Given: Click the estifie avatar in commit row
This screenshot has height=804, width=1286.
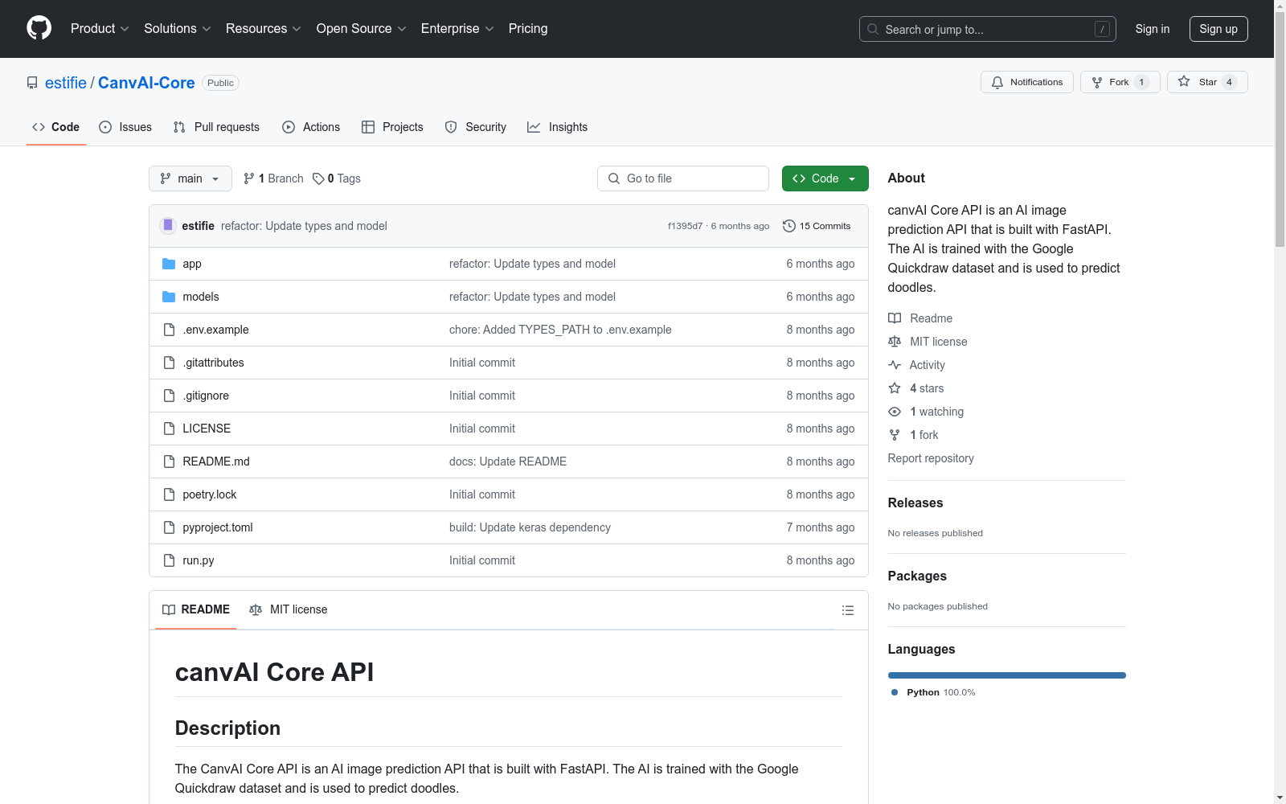Looking at the screenshot, I should [168, 226].
